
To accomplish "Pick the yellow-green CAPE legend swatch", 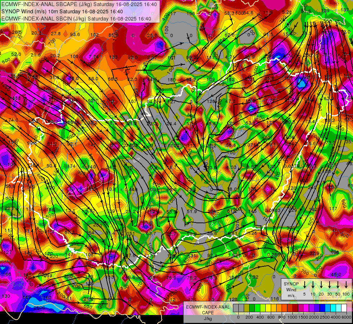I will click(263, 308).
